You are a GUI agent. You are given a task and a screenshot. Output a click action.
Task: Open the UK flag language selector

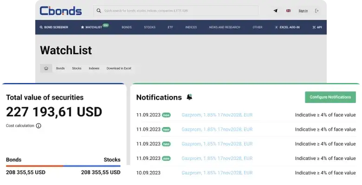[x=288, y=11]
